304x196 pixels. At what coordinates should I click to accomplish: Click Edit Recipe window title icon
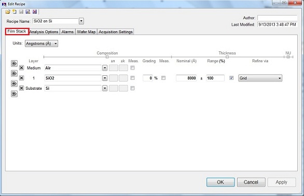click(x=4, y=4)
